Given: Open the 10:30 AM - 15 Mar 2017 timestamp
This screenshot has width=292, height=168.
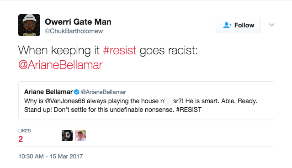Looking at the screenshot, I should click(x=50, y=156).
